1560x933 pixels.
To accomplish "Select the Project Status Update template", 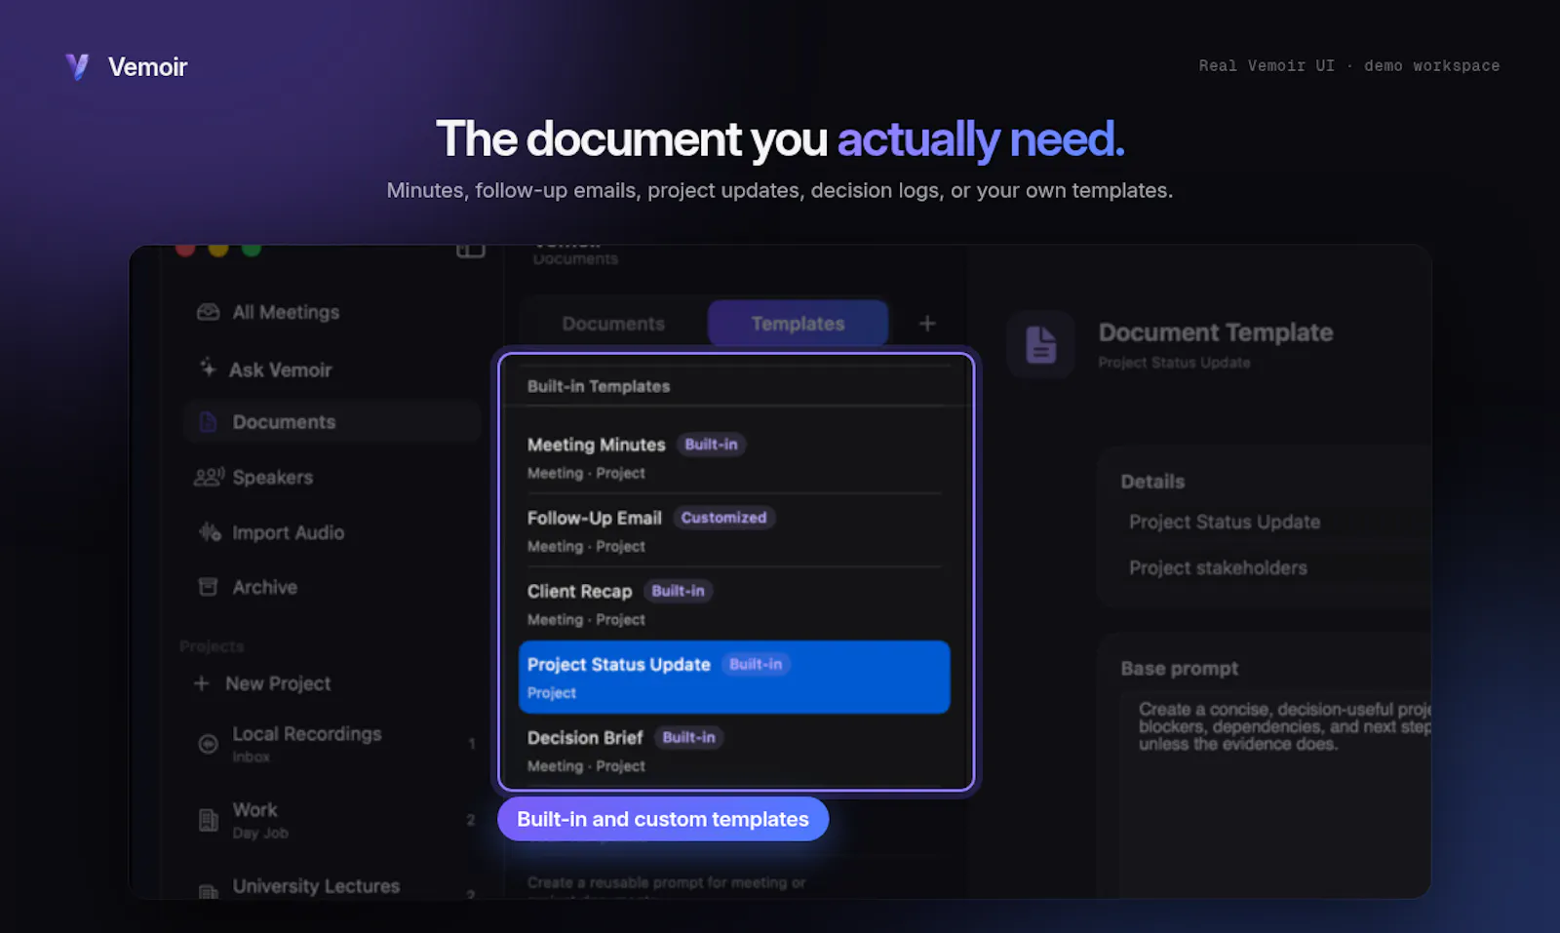I will pyautogui.click(x=734, y=677).
